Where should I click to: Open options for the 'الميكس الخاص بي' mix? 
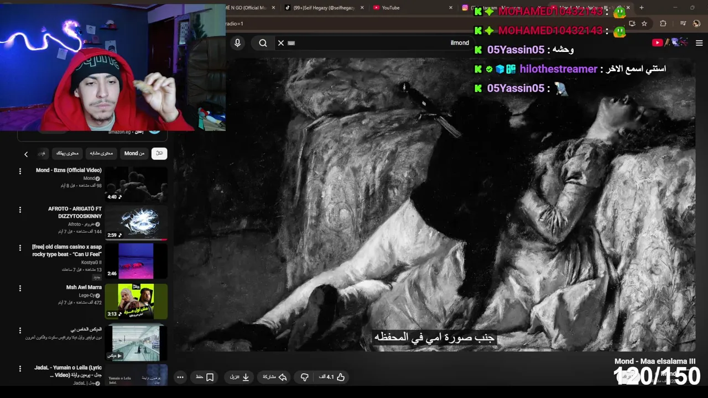coord(20,331)
